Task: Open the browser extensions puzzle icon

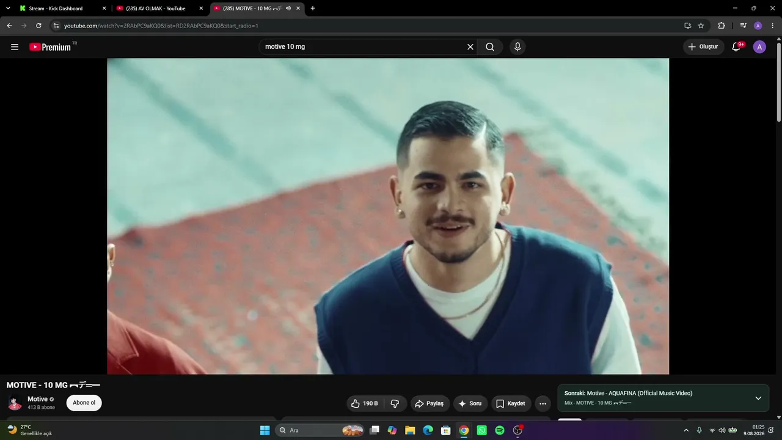Action: tap(722, 26)
